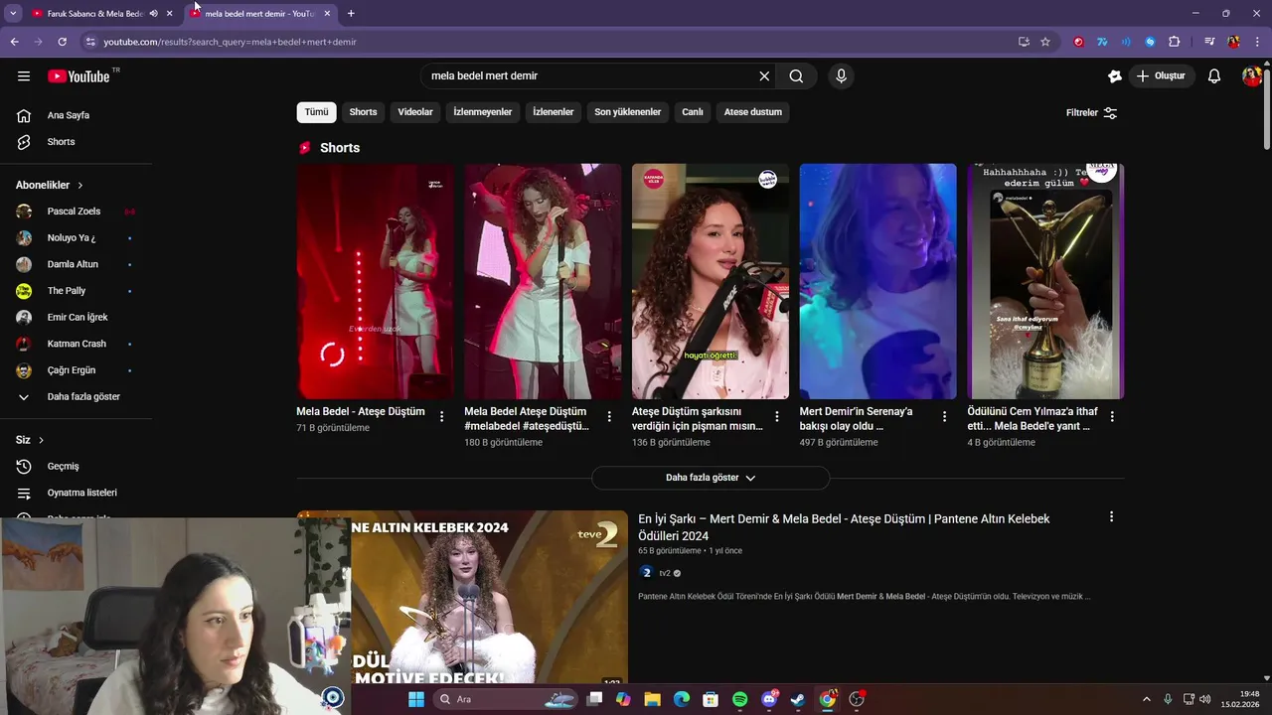This screenshot has height=715, width=1272.
Task: Open more options for Mela Bedel - Ateşe Düştüm short
Action: coord(441,417)
